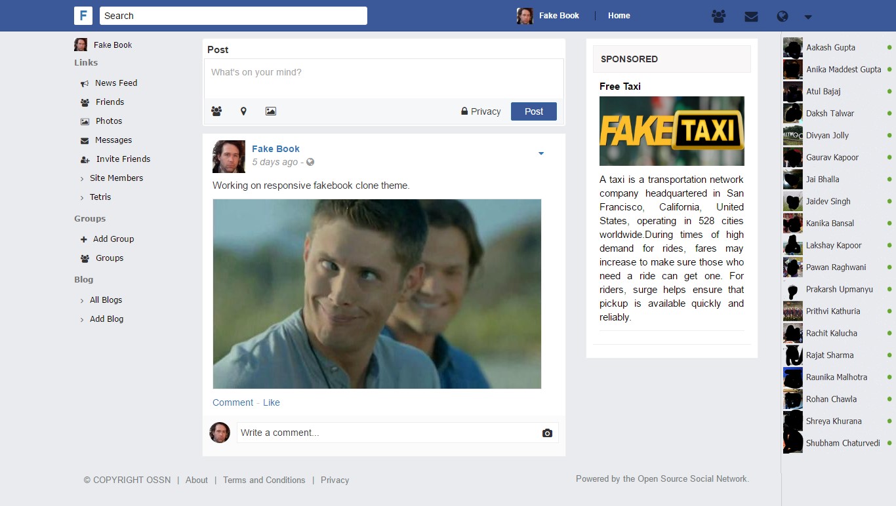Click the friend requests icon in top bar
The image size is (896, 506).
click(x=718, y=16)
